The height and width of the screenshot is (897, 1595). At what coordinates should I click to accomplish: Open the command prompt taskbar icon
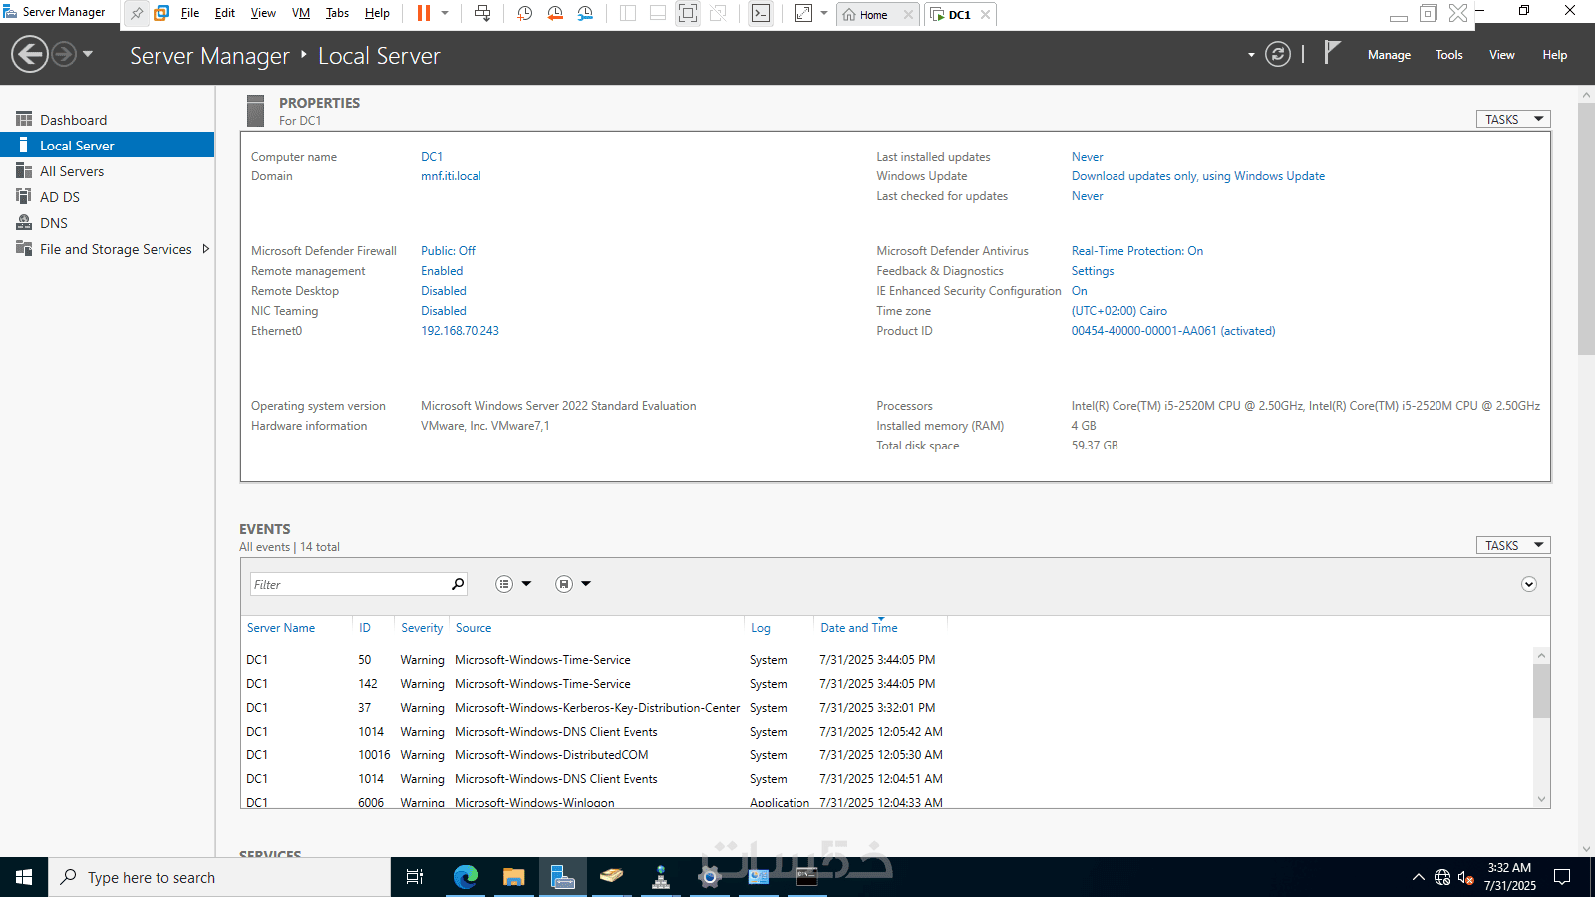pyautogui.click(x=806, y=877)
